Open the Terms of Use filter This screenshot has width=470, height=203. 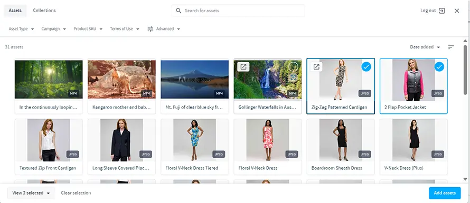pyautogui.click(x=125, y=29)
